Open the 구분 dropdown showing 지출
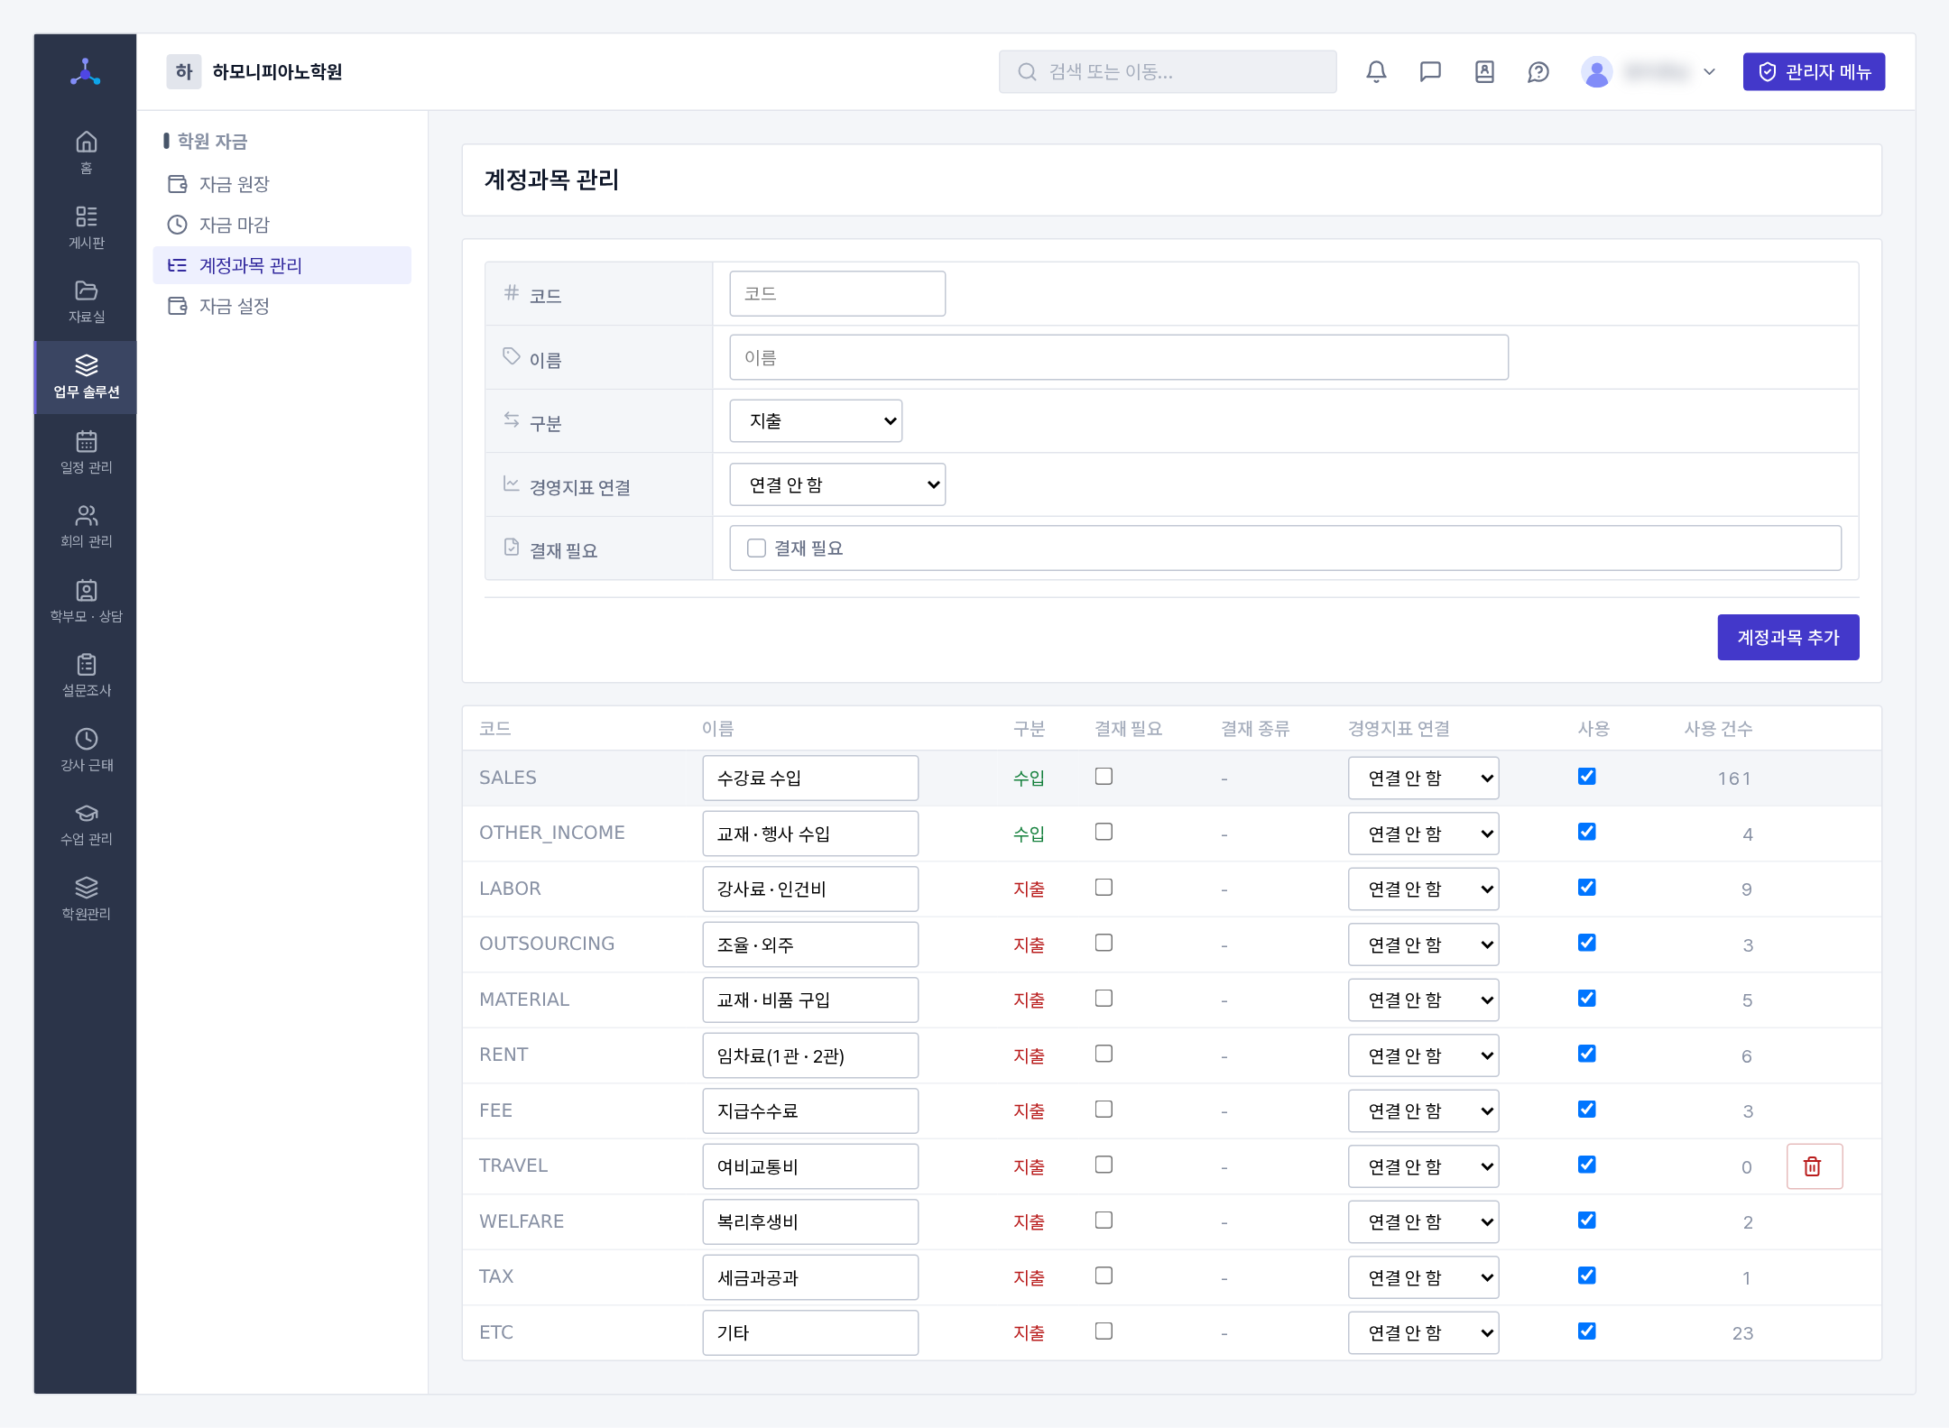 click(816, 421)
